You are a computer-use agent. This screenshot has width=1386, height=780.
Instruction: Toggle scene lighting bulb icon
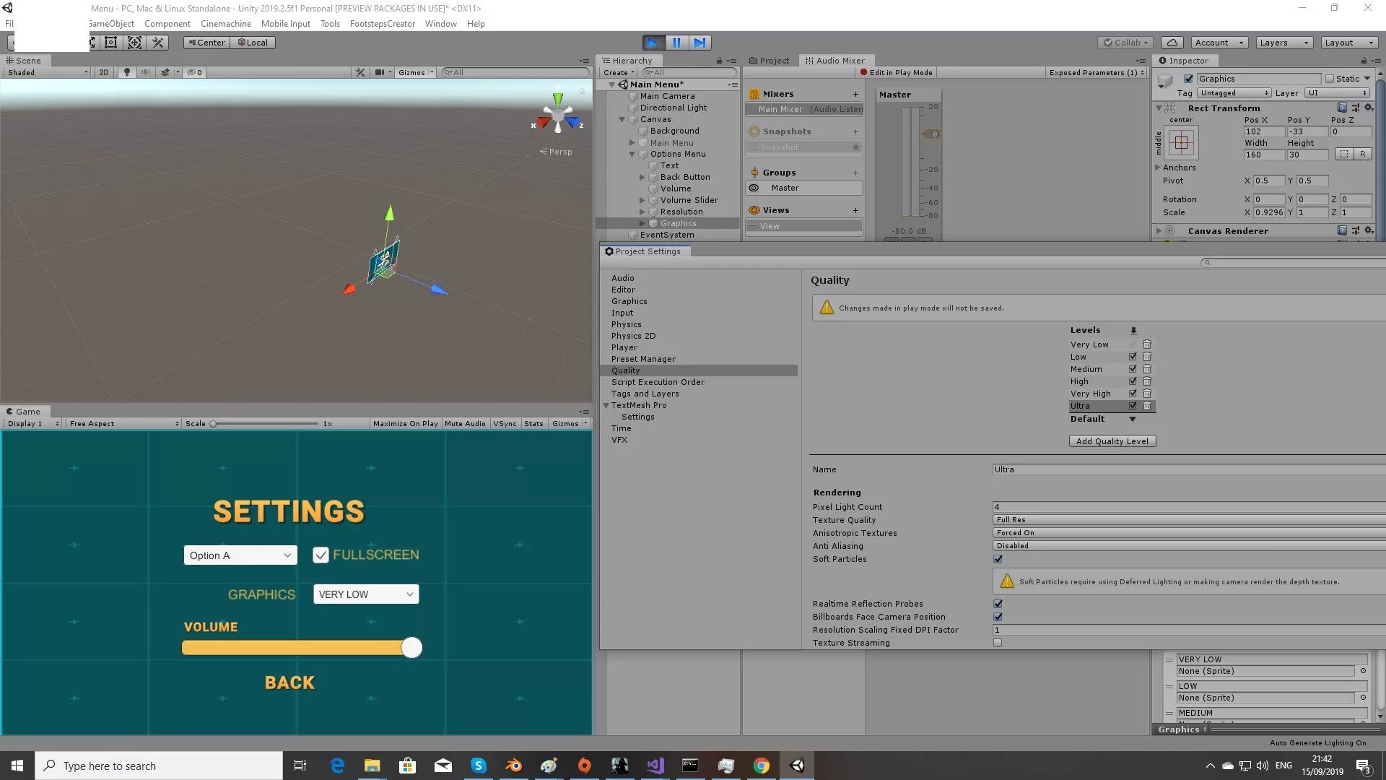(x=127, y=72)
